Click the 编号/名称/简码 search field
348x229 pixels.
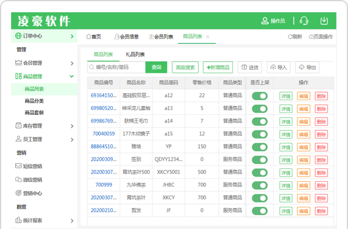117,68
